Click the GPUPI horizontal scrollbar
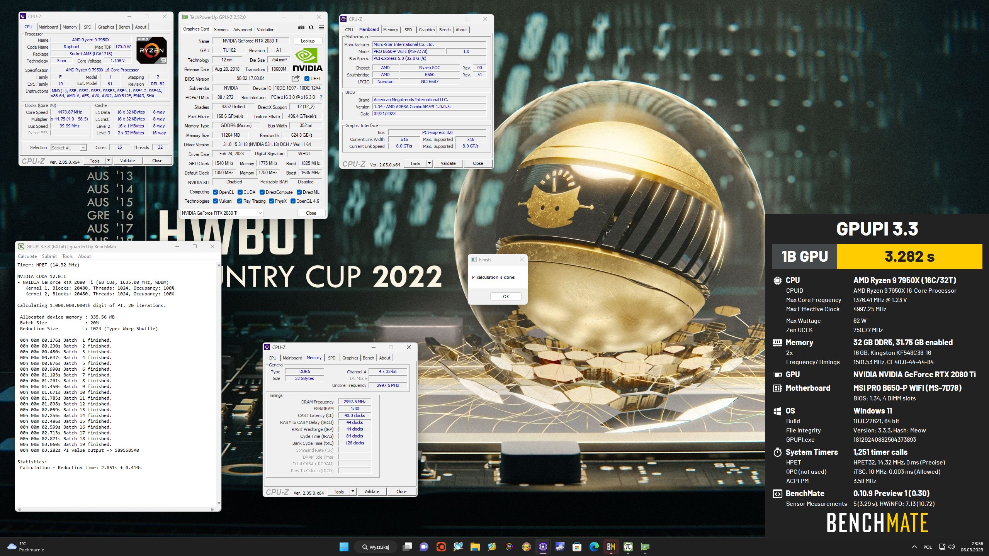This screenshot has height=556, width=989. point(116,509)
